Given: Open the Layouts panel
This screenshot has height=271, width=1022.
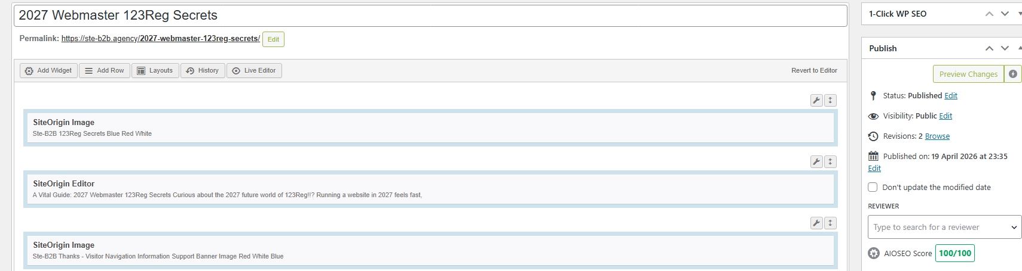Looking at the screenshot, I should 155,70.
